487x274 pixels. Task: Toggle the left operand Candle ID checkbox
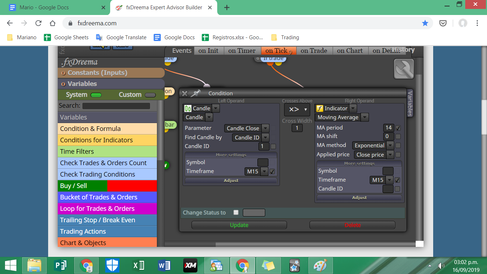click(x=273, y=146)
